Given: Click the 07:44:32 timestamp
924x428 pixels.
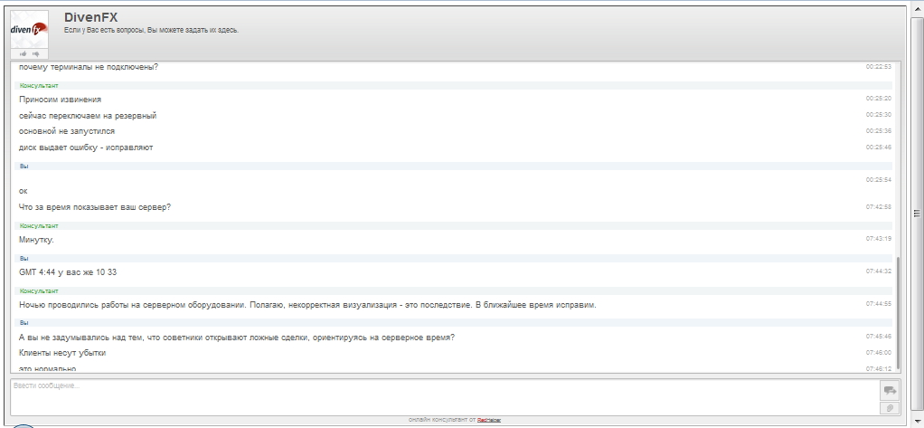Looking at the screenshot, I should tap(878, 271).
